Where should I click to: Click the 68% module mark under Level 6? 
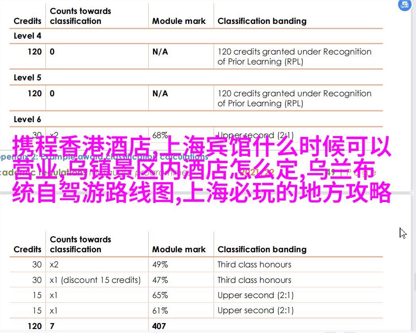(x=160, y=135)
